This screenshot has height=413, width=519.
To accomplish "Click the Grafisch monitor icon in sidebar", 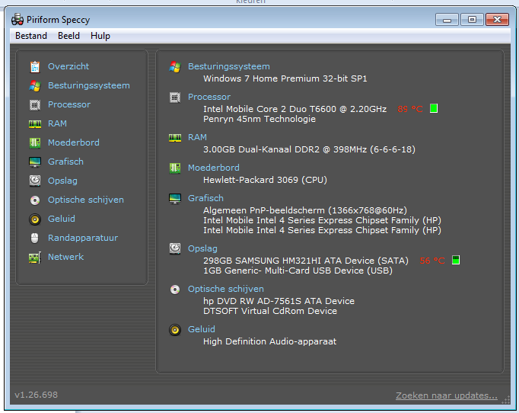I will (x=35, y=162).
